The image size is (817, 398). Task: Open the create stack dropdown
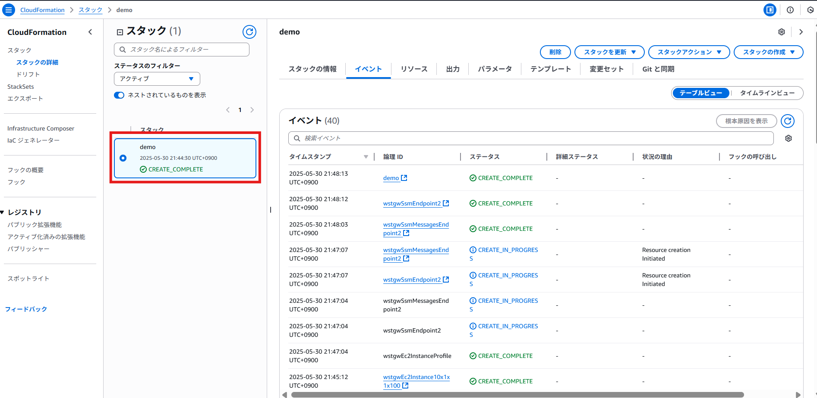[x=769, y=52]
